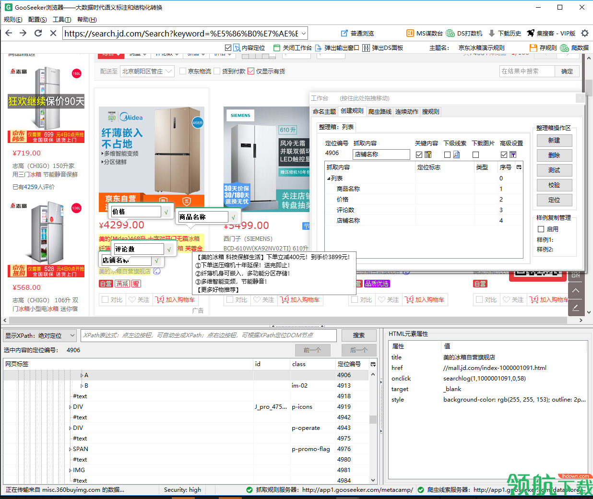Enable 启用 sample copy checkbox

(x=541, y=229)
